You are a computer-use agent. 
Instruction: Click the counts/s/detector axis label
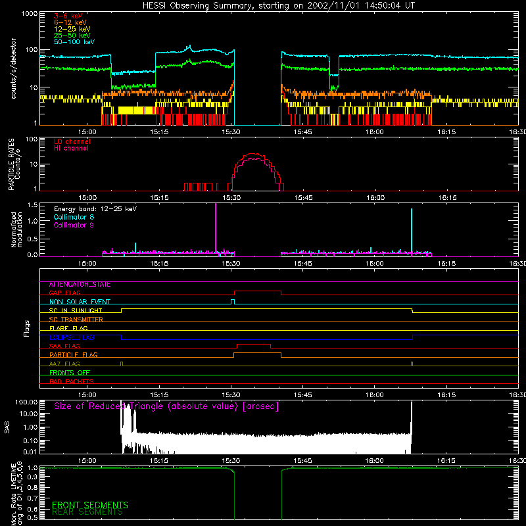[x=13, y=68]
